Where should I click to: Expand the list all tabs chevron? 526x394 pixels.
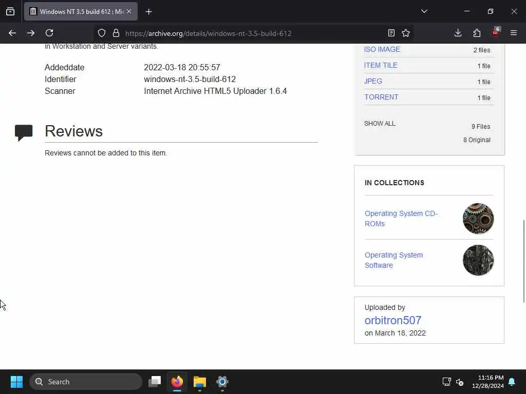(x=424, y=11)
